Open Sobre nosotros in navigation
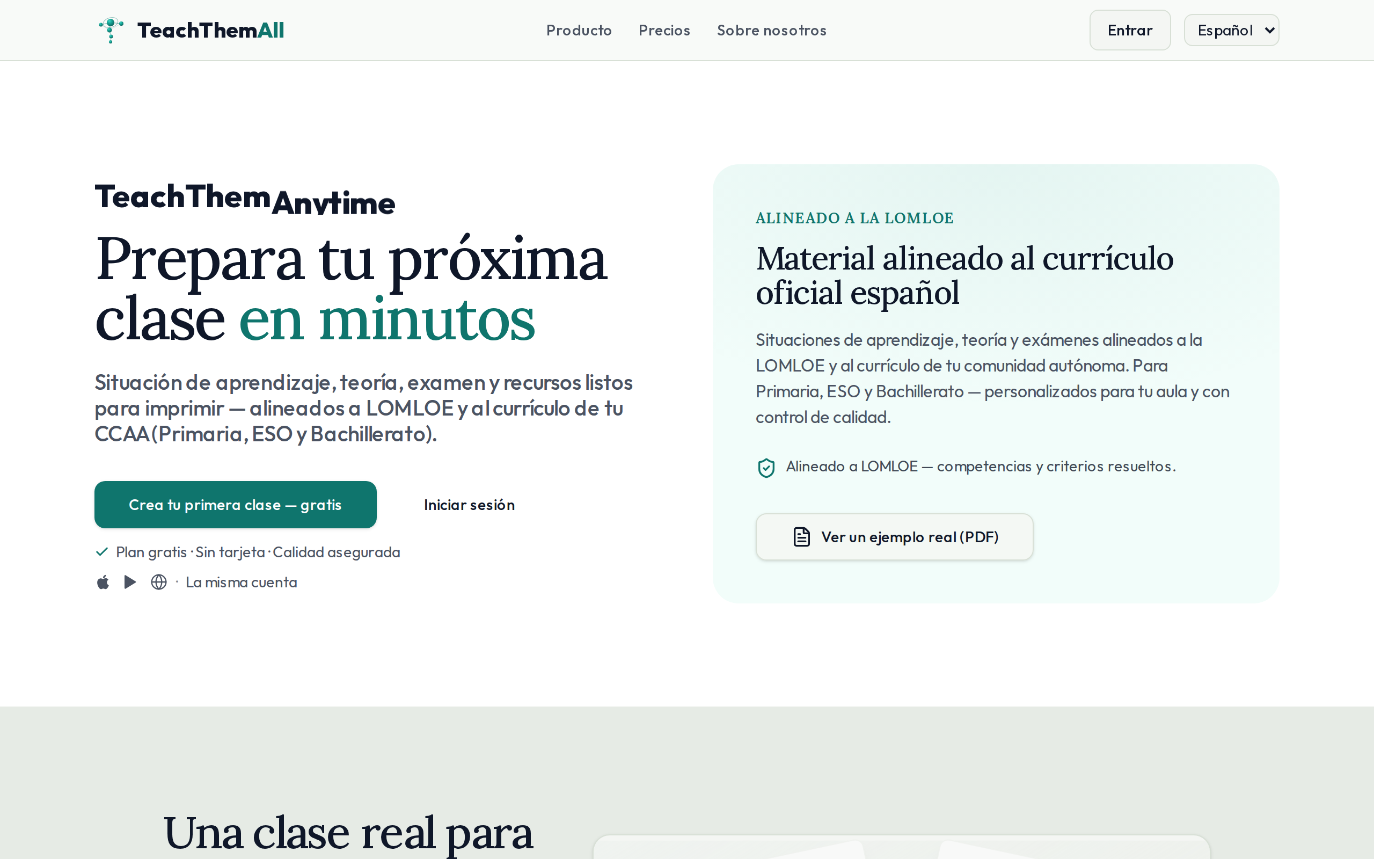 [771, 30]
